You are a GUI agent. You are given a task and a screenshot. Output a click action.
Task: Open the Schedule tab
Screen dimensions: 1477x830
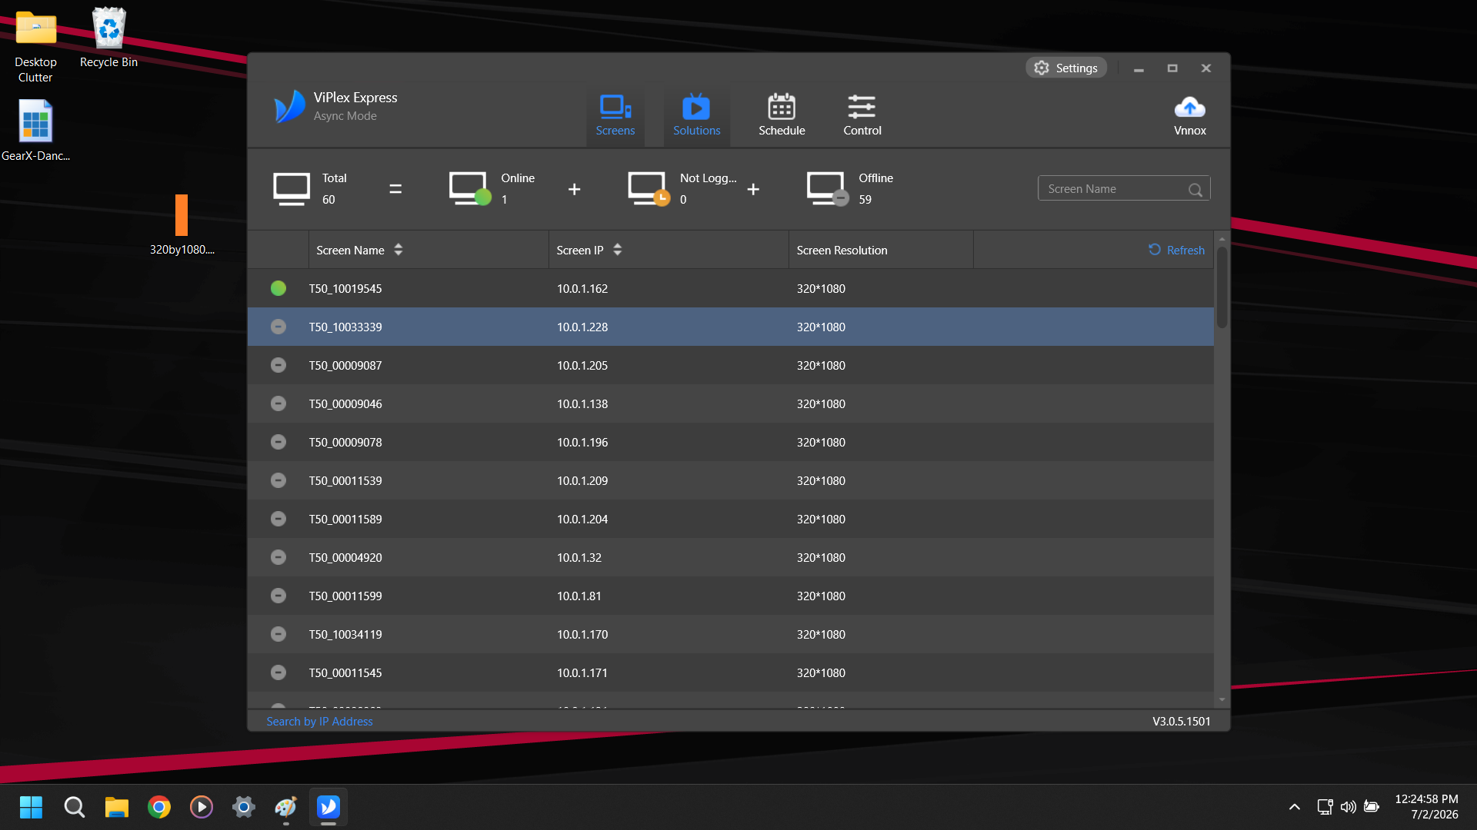tap(782, 115)
